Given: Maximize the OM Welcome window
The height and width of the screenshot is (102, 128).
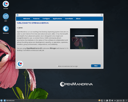Looking at the screenshot, I should 99,15.
